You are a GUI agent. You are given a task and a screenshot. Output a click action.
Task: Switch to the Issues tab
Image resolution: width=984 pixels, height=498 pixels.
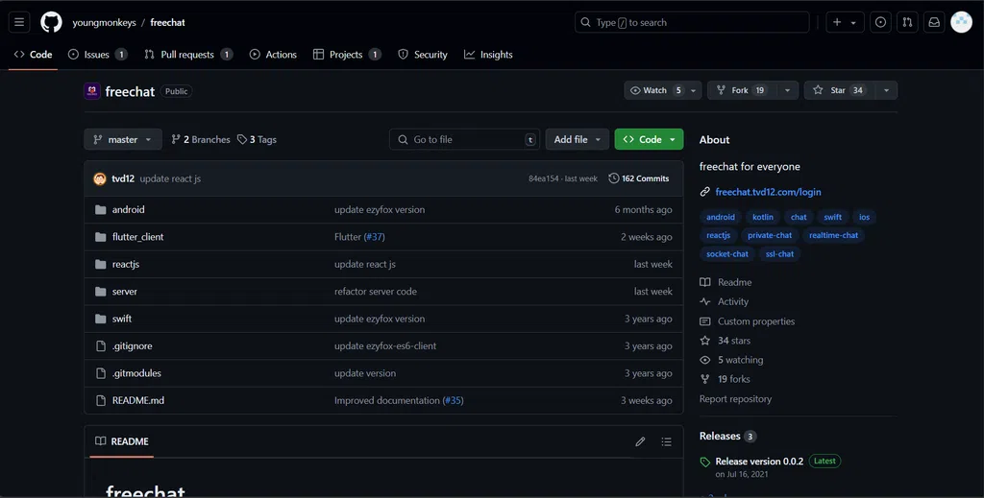[x=97, y=55]
